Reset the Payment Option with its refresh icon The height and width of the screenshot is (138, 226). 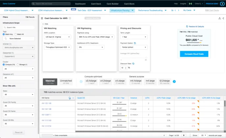pos(135,43)
